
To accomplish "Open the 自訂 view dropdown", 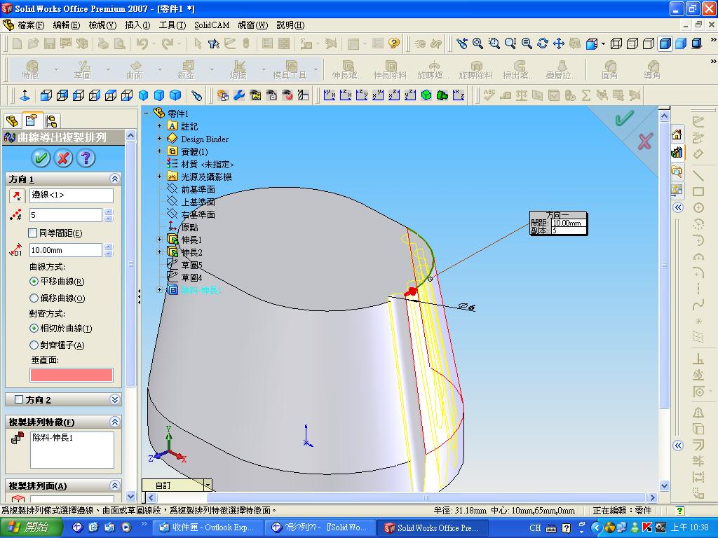I will tap(208, 485).
